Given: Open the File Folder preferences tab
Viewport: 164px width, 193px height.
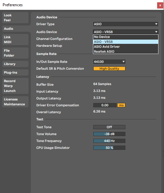Looking at the screenshot, I should pos(15,53).
